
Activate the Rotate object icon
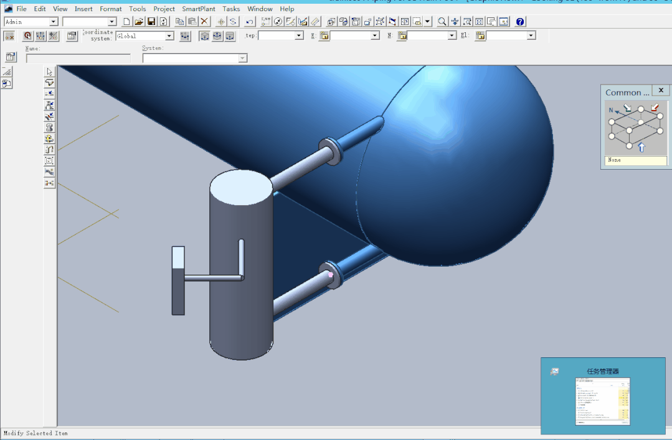pyautogui.click(x=233, y=21)
